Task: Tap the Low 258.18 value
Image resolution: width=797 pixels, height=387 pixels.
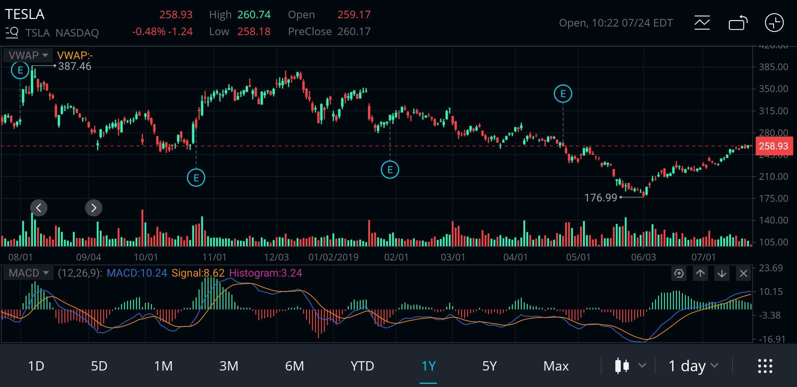Action: point(240,32)
